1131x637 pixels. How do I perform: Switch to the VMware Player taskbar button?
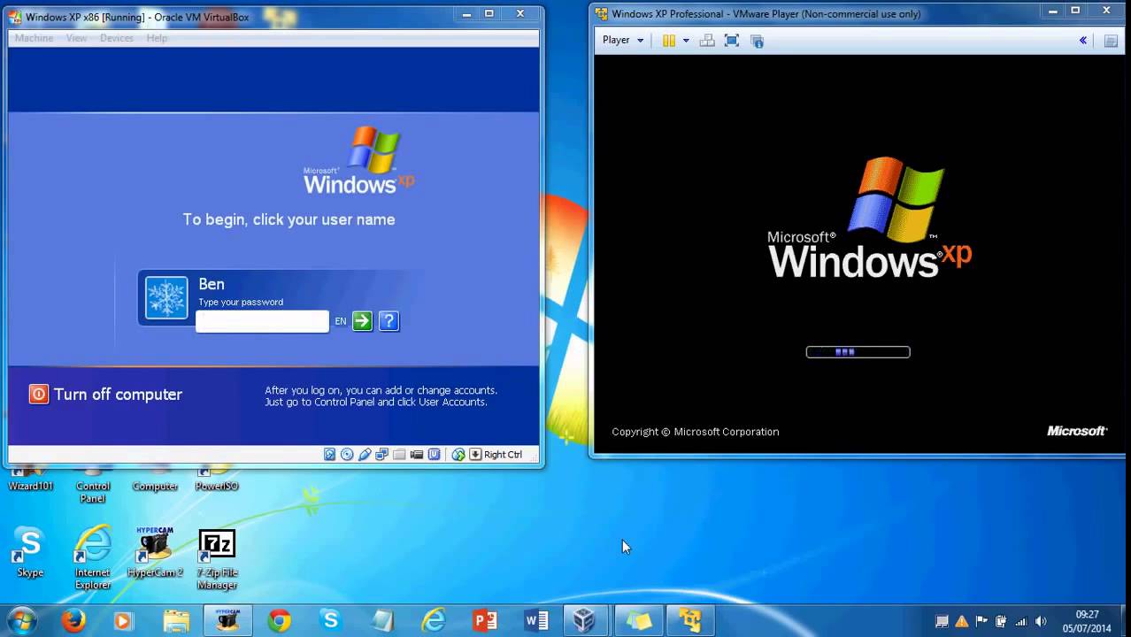point(689,621)
